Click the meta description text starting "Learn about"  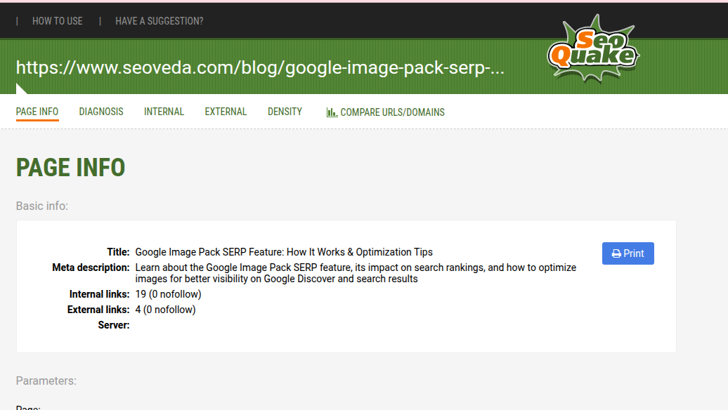[x=356, y=273]
